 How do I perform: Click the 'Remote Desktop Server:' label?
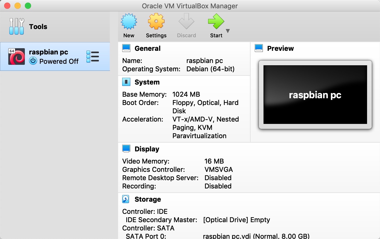160,178
